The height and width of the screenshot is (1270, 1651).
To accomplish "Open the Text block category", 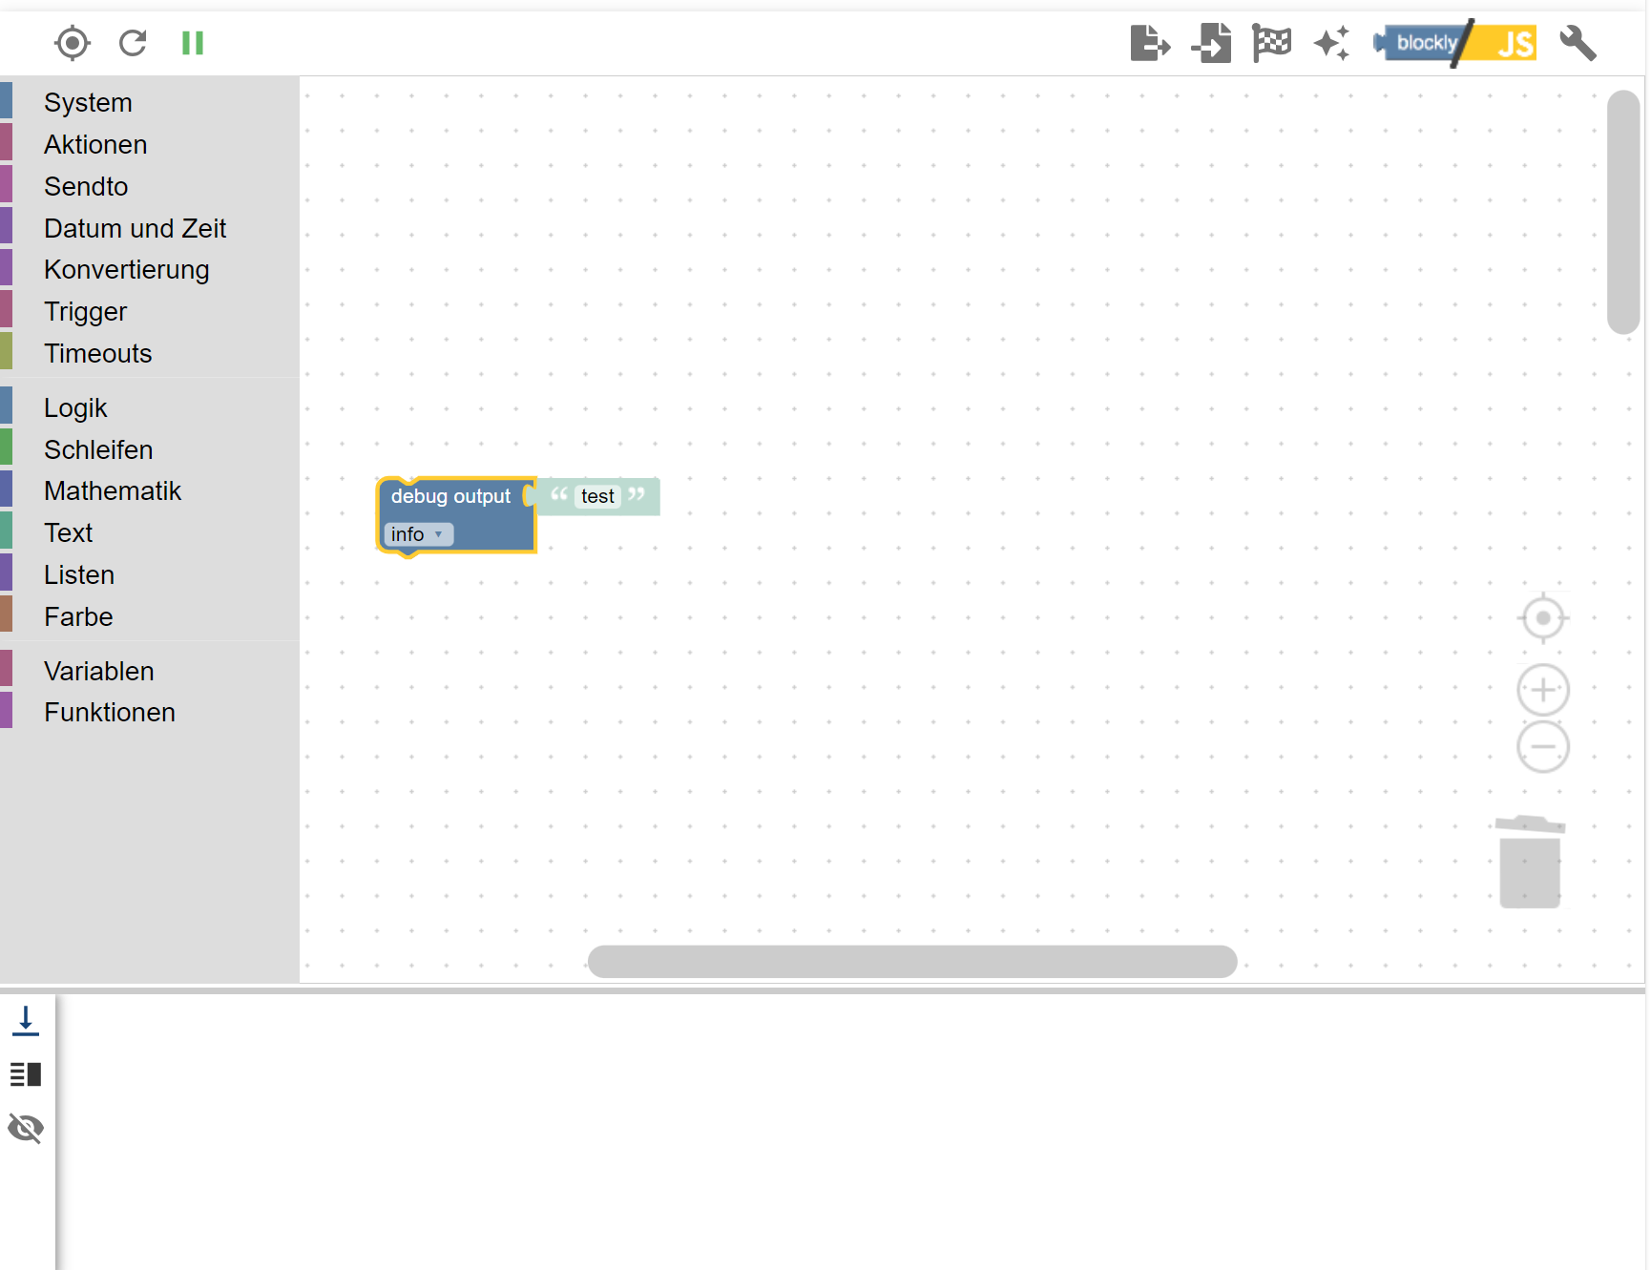I will 150,533.
